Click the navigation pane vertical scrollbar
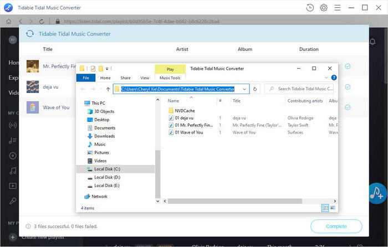Viewport: 388px width, 247px height. tap(157, 174)
